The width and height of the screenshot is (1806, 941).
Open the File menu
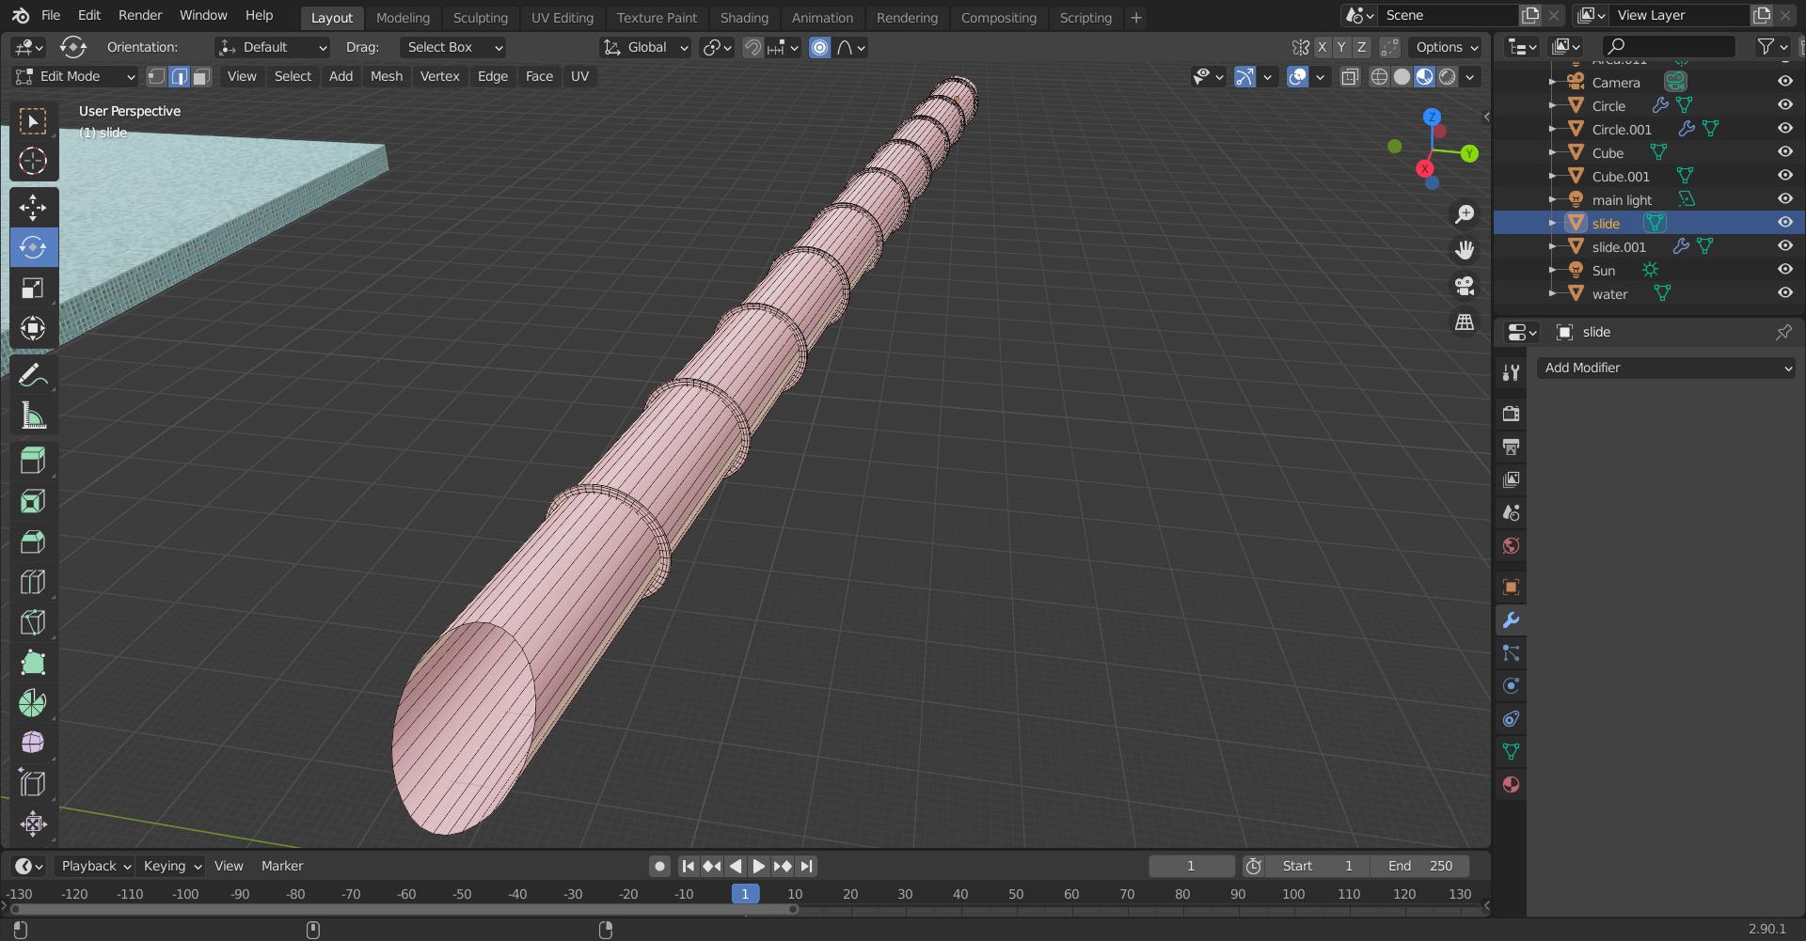pos(51,15)
